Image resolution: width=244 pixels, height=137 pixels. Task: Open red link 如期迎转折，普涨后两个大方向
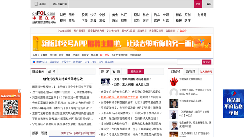pos(120,97)
